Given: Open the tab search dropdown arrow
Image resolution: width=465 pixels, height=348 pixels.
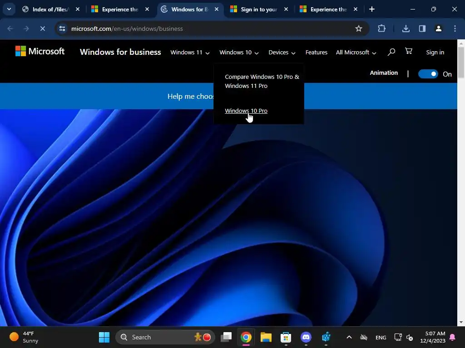Looking at the screenshot, I should tap(9, 9).
